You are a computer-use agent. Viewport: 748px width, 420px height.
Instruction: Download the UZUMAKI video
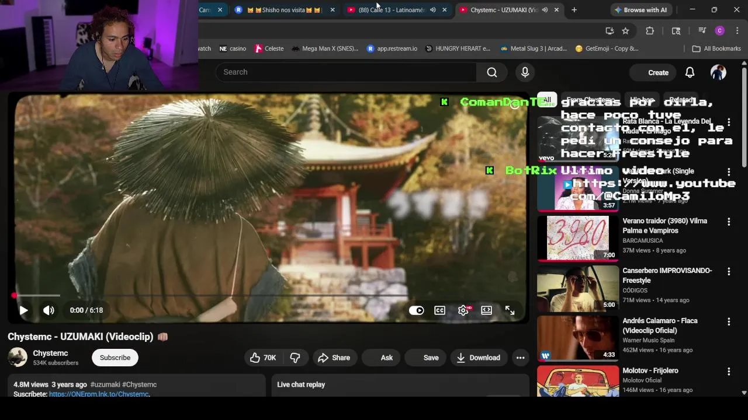click(x=479, y=358)
